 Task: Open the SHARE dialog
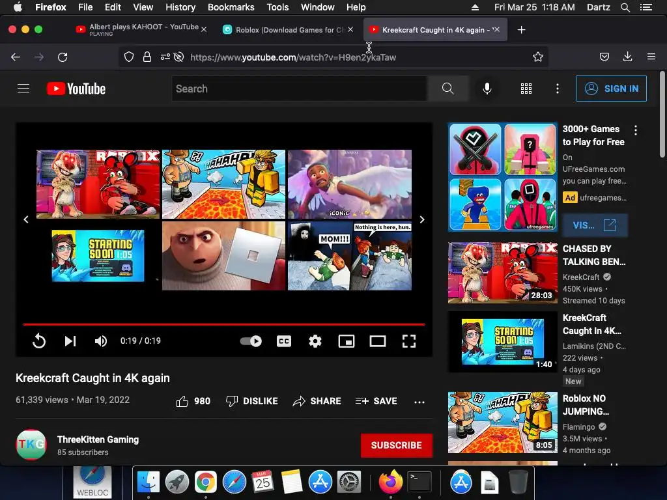[x=317, y=401]
